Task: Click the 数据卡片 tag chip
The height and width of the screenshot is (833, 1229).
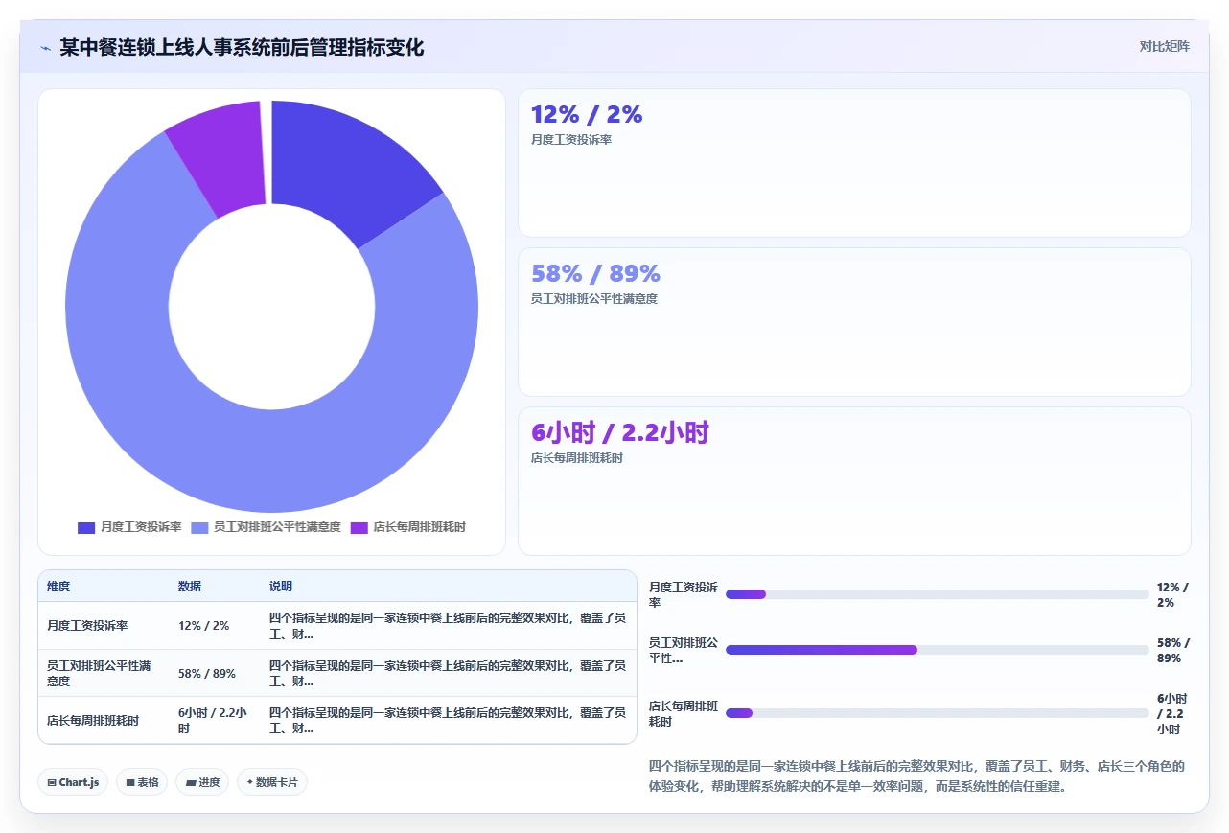Action: coord(272,782)
